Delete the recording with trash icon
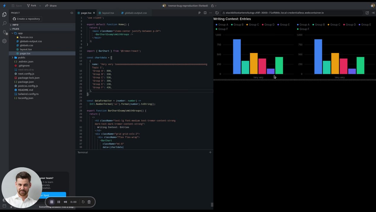The image size is (376, 212). [89, 202]
